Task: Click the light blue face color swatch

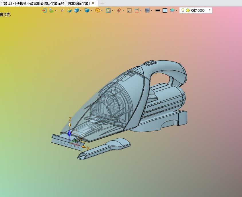Action: click(x=165, y=11)
